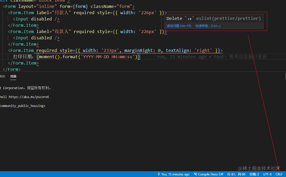Viewport: 286px width, 177px height.
Task: Click the git blame commit icon in status bar
Action: tap(159, 174)
